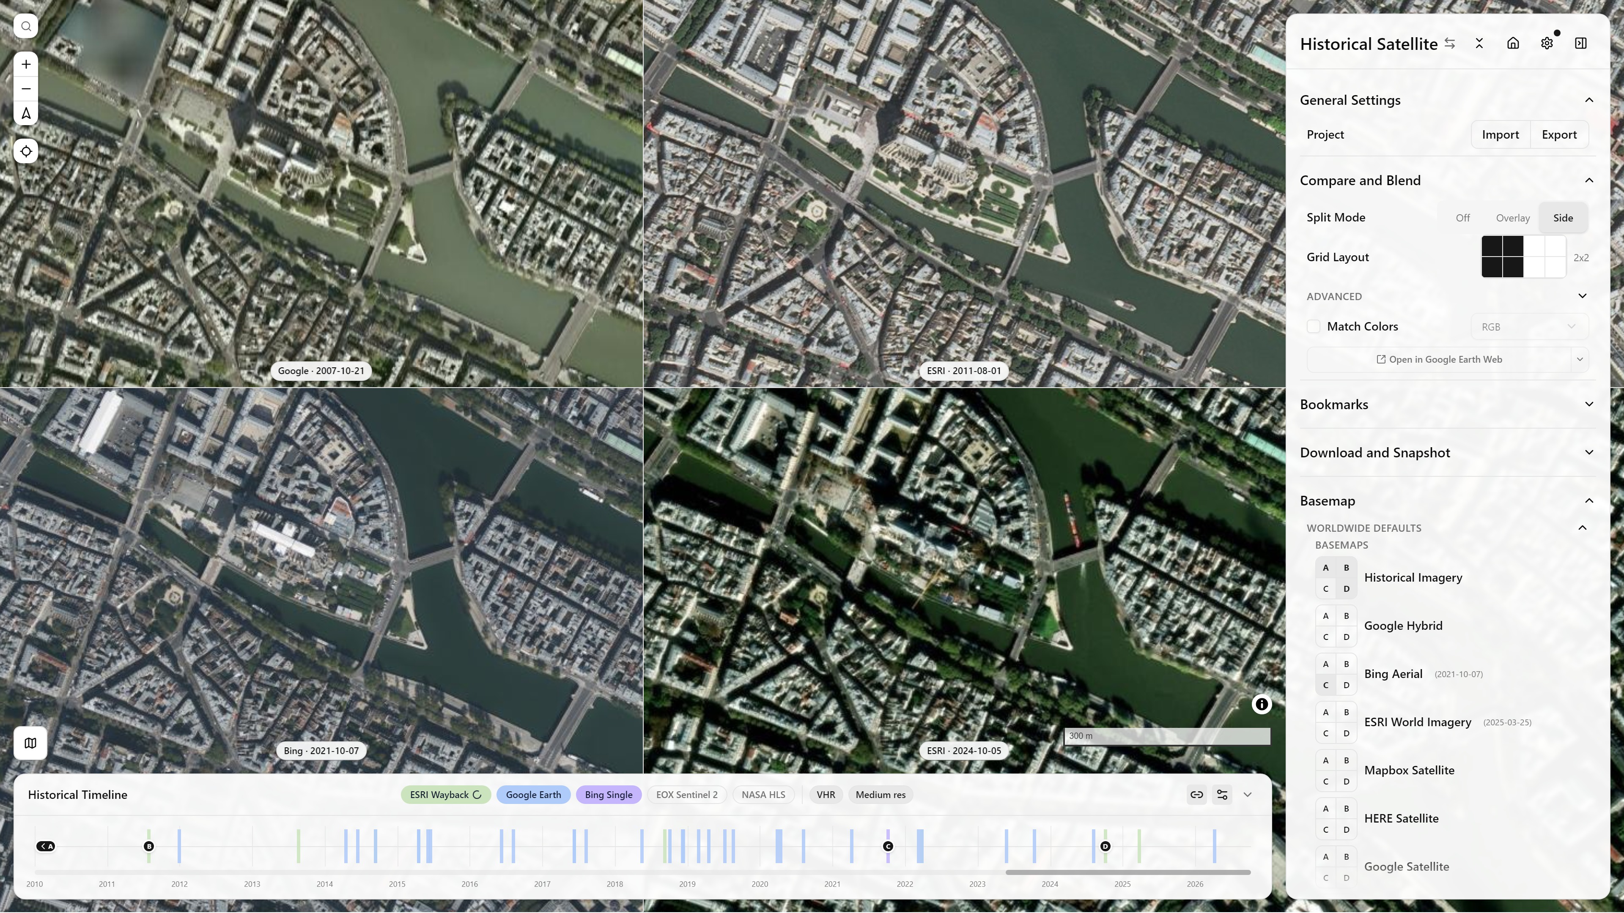Image resolution: width=1624 pixels, height=913 pixels.
Task: Open the map layers icon bottom-left
Action: click(30, 743)
